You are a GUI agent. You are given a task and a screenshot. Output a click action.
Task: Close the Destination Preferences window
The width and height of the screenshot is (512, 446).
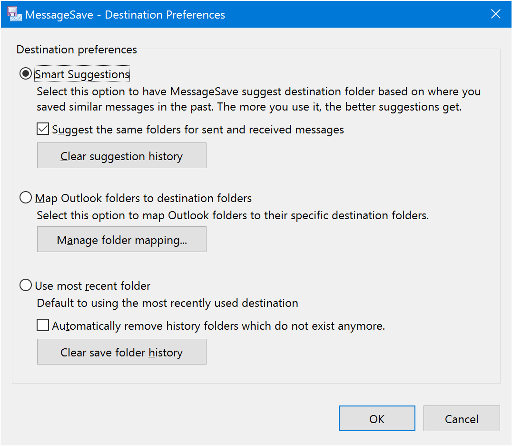coord(496,14)
